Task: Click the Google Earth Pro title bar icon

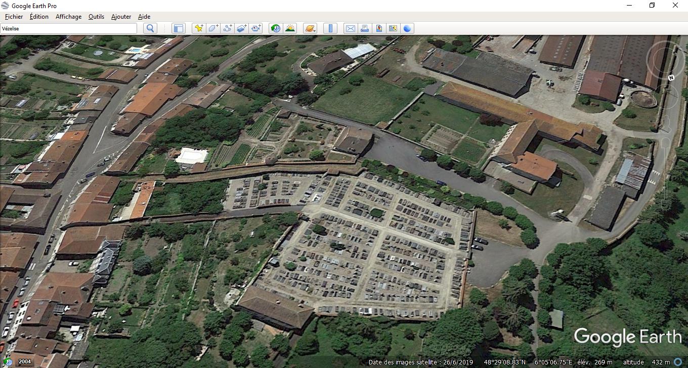Action: 6,6
